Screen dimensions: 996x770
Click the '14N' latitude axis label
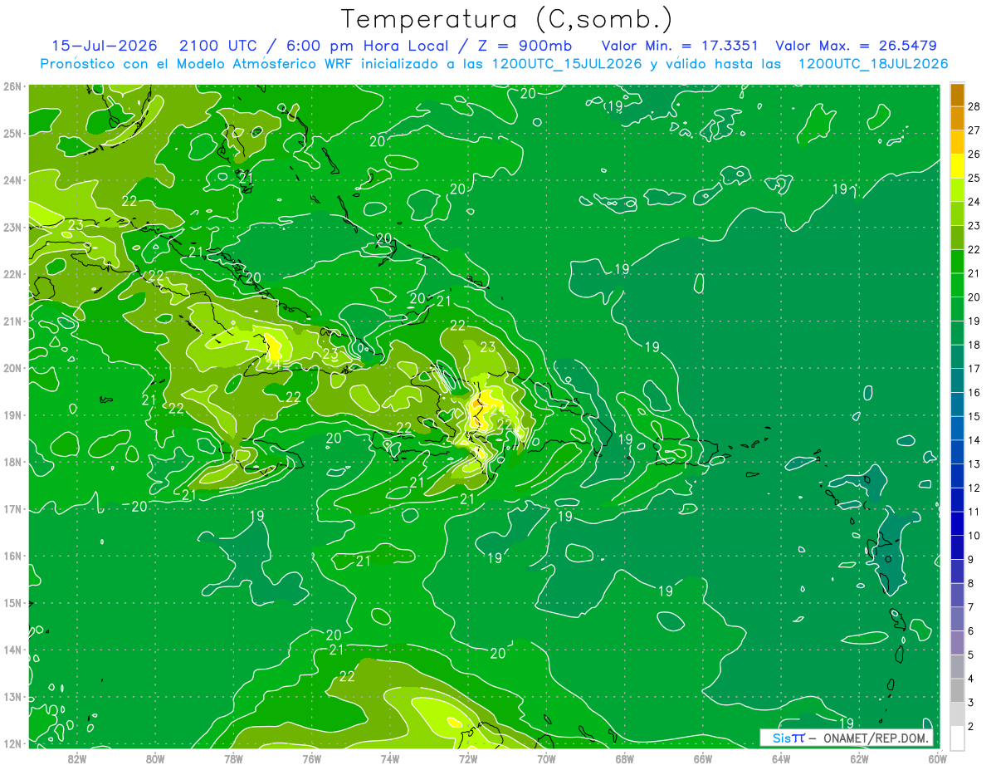(x=12, y=650)
